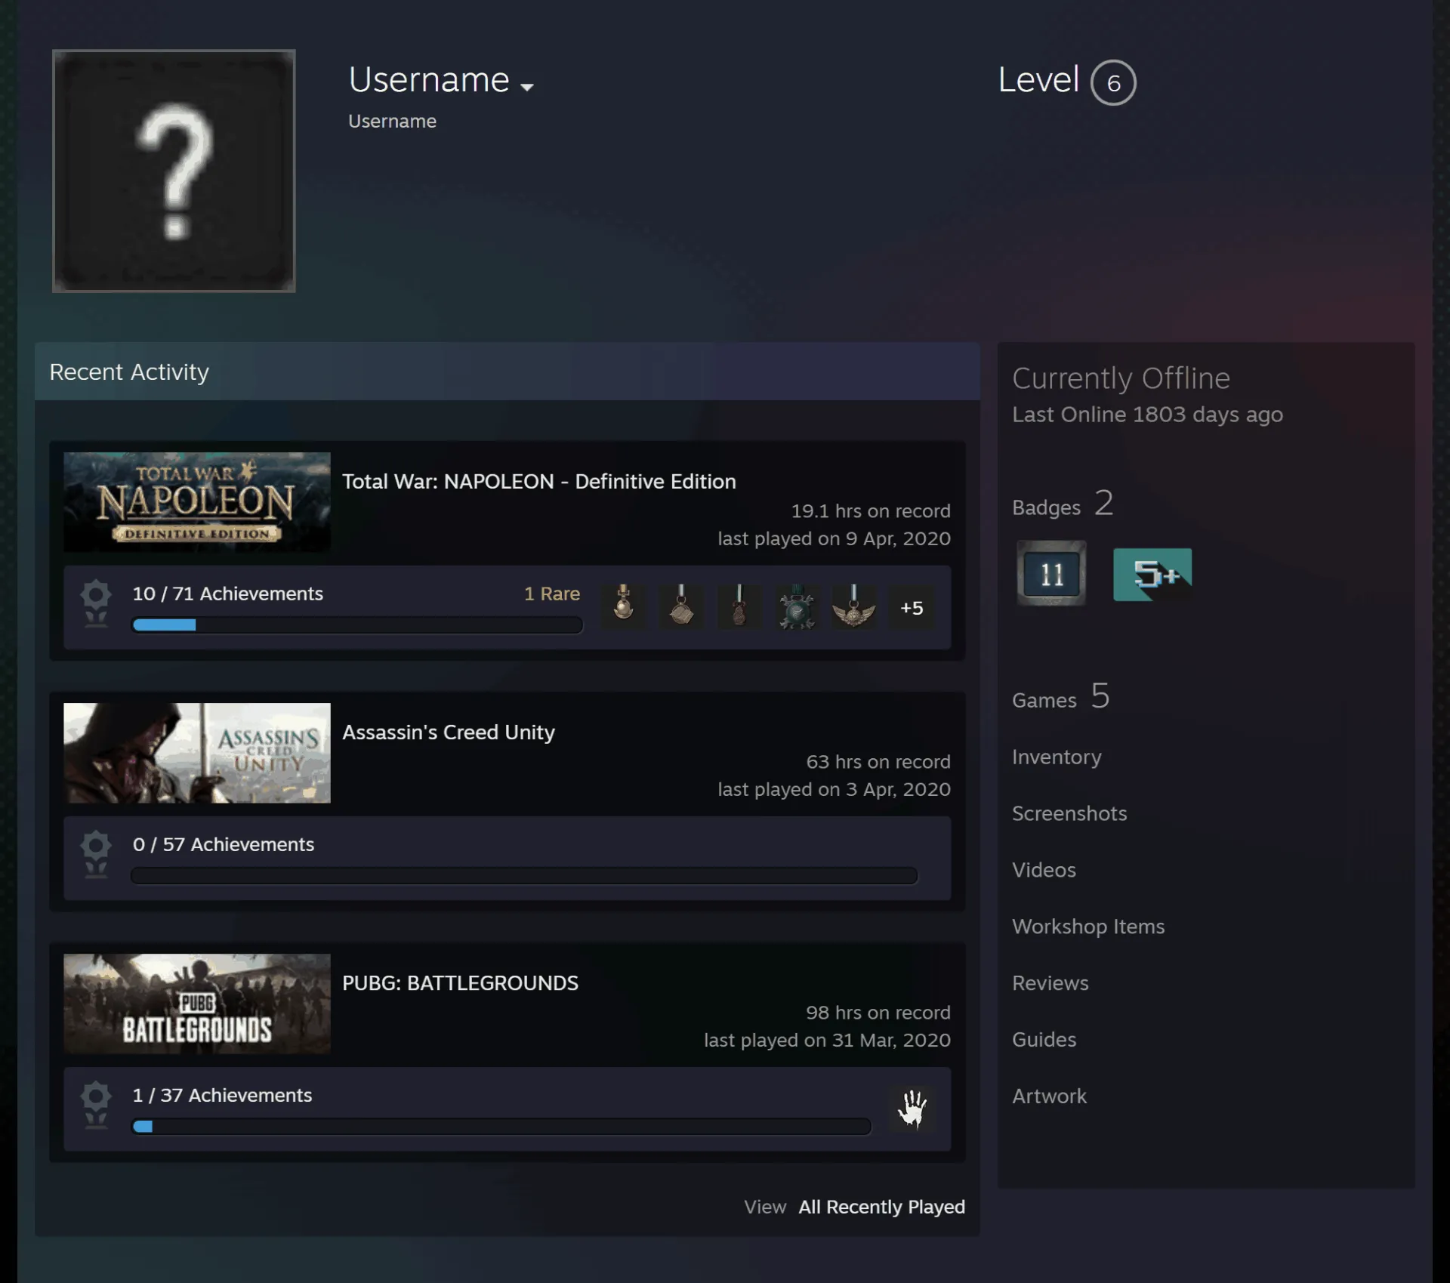Click the Level 6 circle badge
Viewport: 1450px width, 1283px height.
click(1113, 82)
